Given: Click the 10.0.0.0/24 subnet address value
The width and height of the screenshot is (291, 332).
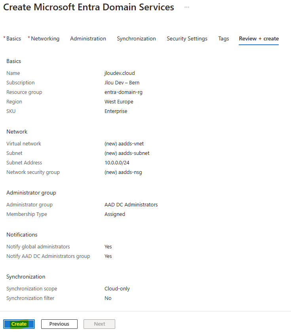Looking at the screenshot, I should pos(117,162).
